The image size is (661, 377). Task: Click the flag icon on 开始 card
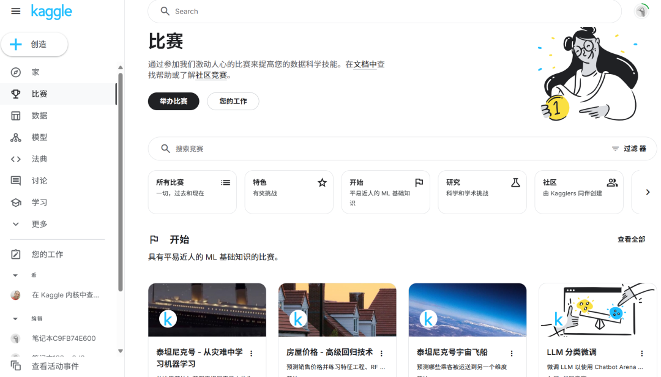pyautogui.click(x=419, y=182)
